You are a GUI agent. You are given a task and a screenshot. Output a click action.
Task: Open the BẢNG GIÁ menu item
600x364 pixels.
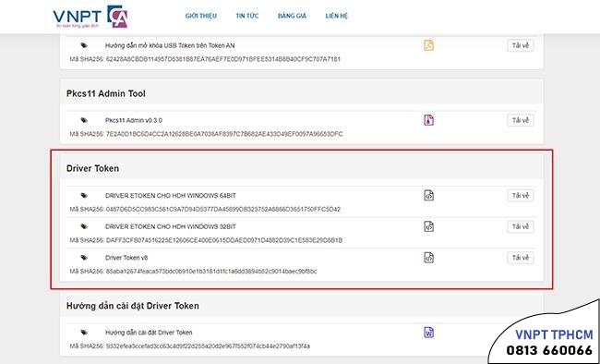(292, 16)
